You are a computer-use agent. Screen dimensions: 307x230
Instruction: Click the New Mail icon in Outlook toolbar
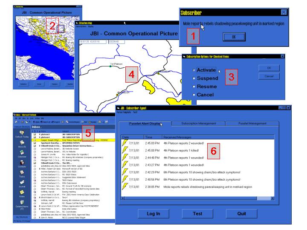pos(16,122)
